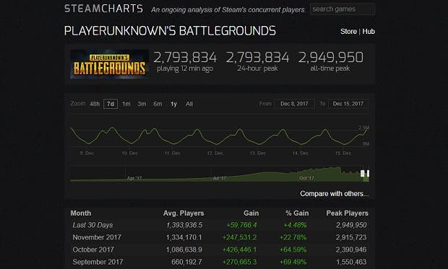Select the PLAYERUNKNOWN'S BATTLEGROUNDS page title
The height and width of the screenshot is (269, 448).
tap(170, 31)
